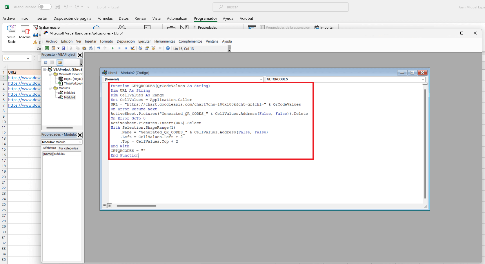Click the Importar button in Excel ribbon

tap(324, 27)
